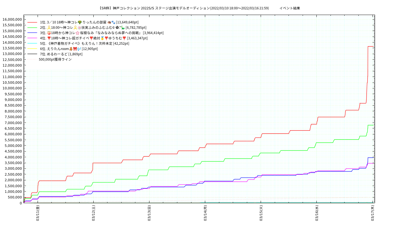Click the 03/14(月) date label
The height and width of the screenshot is (225, 401).
point(205,213)
